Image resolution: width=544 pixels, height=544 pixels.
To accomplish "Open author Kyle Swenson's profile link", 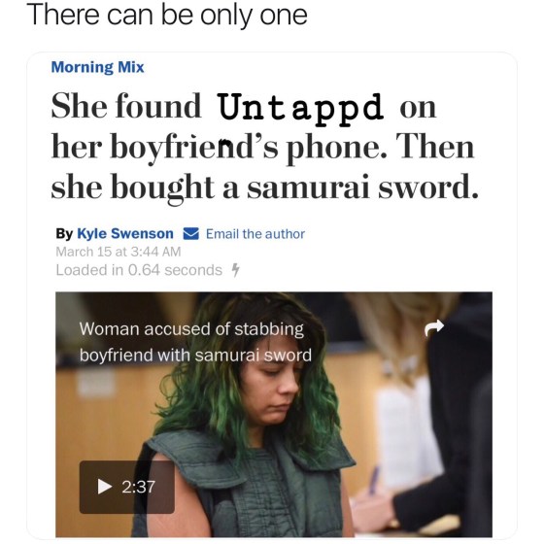I will point(125,233).
